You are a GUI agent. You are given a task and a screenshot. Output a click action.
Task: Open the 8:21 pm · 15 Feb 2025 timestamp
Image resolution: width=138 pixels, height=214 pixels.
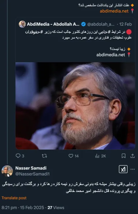pos(23,208)
